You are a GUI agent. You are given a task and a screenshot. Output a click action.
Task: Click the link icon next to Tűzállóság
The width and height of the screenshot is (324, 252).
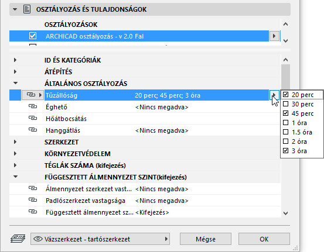(x=31, y=95)
